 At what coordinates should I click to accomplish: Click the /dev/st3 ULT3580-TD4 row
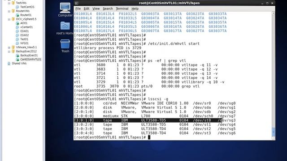pos(155,133)
